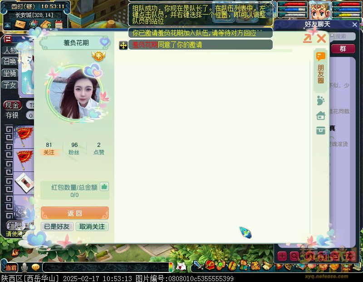Click the orange 返回 button

pos(75,213)
